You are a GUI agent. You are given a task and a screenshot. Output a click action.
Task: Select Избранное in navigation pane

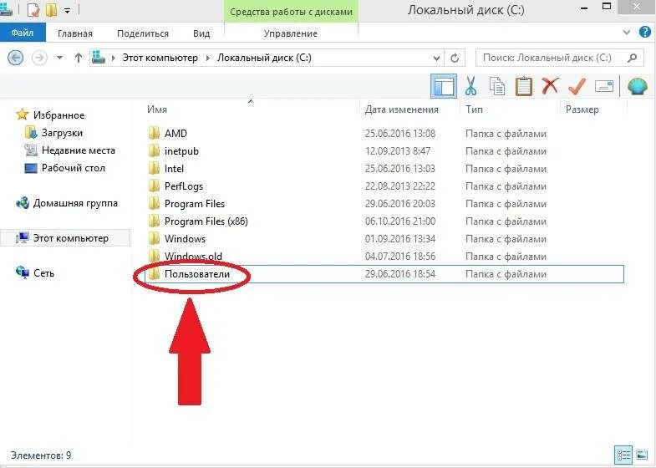click(x=59, y=115)
